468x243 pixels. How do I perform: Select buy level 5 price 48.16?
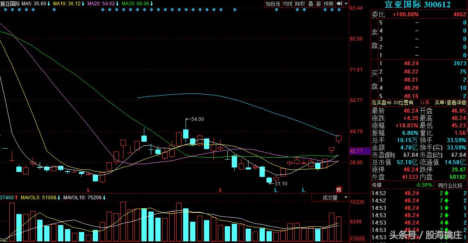411,96
